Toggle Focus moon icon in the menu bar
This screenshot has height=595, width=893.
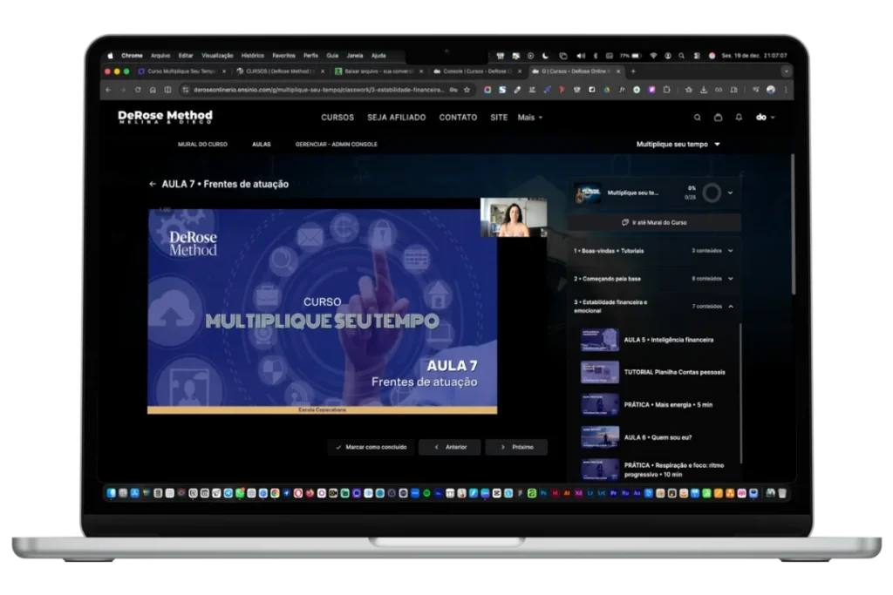click(x=545, y=56)
